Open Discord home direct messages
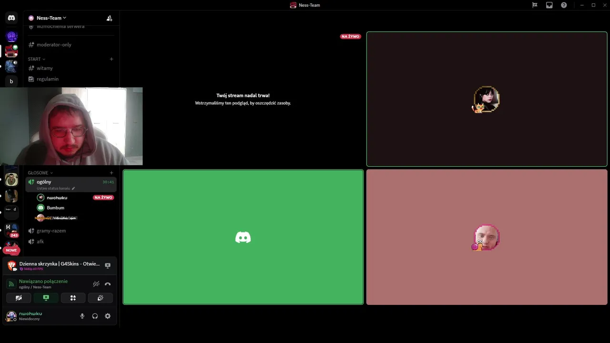 click(x=11, y=18)
